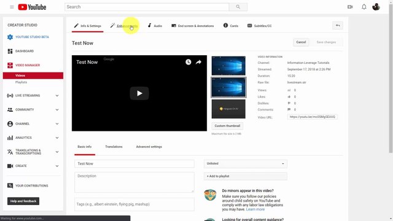Screen dimensions: 393x221
Task: Open the account avatar menu
Action: [x=376, y=7]
